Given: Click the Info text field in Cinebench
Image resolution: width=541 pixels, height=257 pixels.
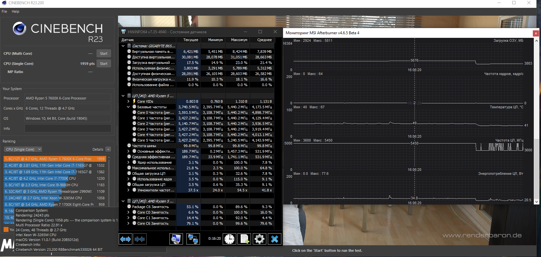Looking at the screenshot, I should pos(68,128).
